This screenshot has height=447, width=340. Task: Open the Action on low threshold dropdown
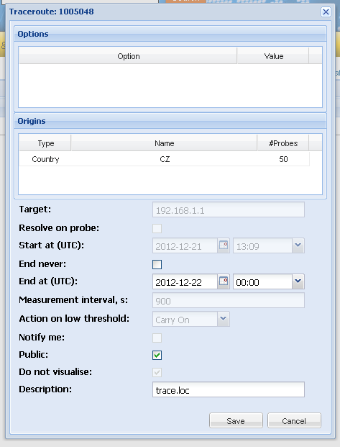click(x=224, y=319)
